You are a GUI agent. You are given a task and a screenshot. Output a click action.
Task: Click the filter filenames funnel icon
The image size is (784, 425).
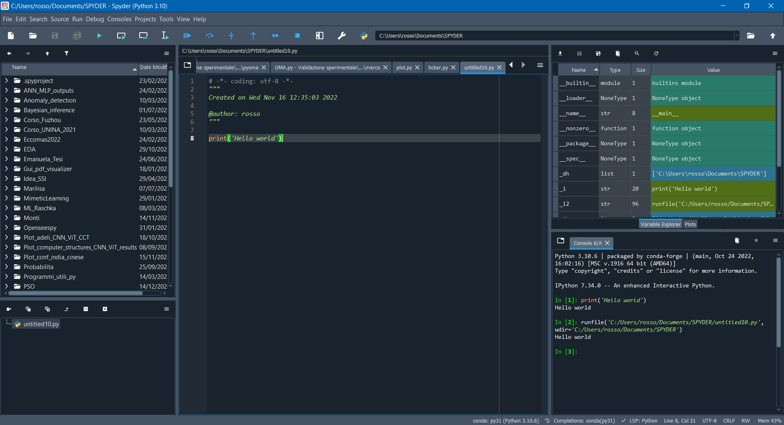[x=67, y=53]
